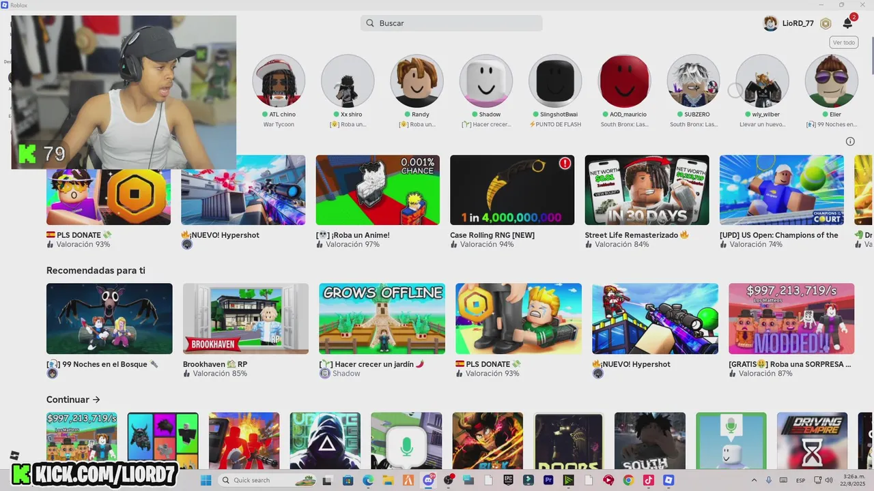The width and height of the screenshot is (874, 491).
Task: Open Adobe Premiere Pro from taskbar
Action: (x=548, y=480)
